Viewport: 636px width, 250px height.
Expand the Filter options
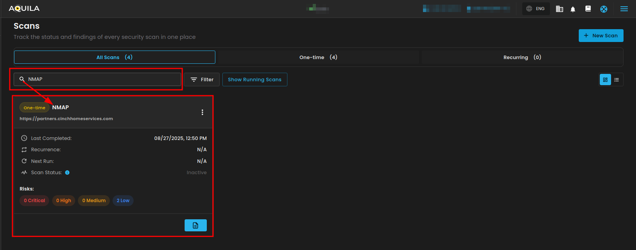[202, 80]
